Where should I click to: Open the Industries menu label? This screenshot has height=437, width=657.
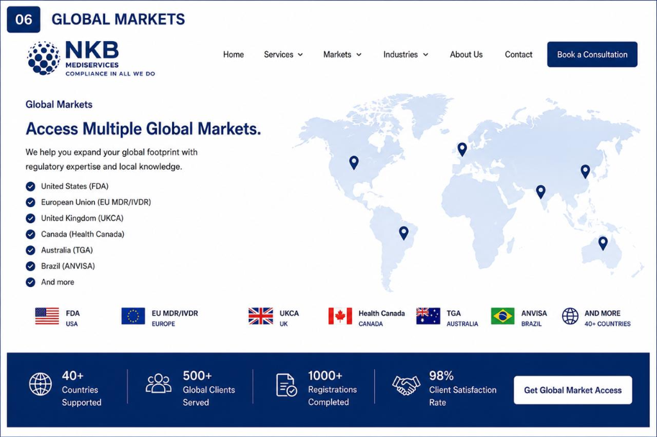[400, 54]
